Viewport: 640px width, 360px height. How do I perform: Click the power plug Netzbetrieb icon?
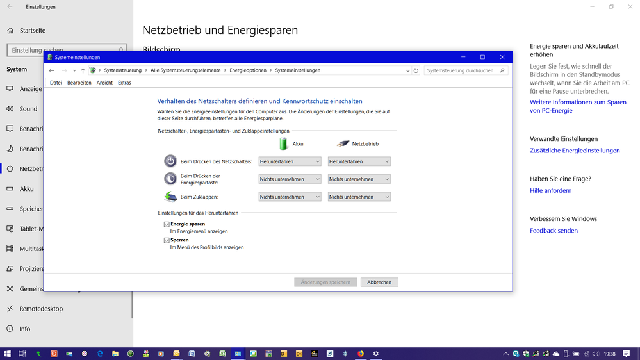pyautogui.click(x=343, y=143)
